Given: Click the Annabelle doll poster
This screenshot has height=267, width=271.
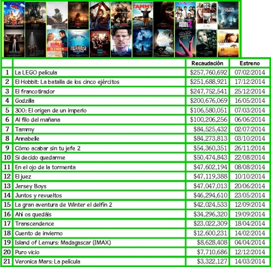Looking at the screenshot, I should pyautogui.click(x=164, y=15).
